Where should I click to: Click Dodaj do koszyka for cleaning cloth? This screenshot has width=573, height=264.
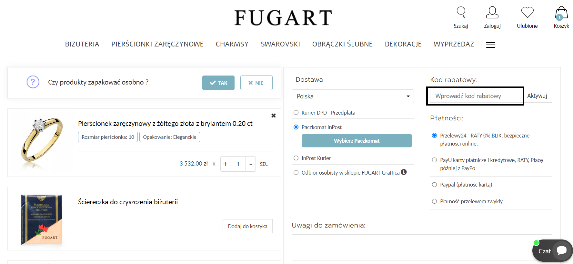(x=247, y=226)
